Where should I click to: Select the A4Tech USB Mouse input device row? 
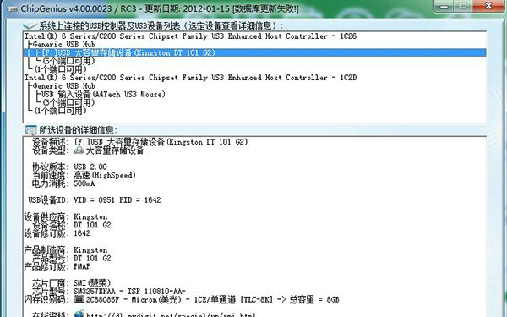coord(103,95)
